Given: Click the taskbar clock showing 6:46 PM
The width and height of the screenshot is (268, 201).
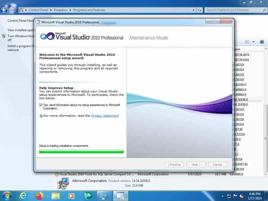Looking at the screenshot, I should point(255,196).
